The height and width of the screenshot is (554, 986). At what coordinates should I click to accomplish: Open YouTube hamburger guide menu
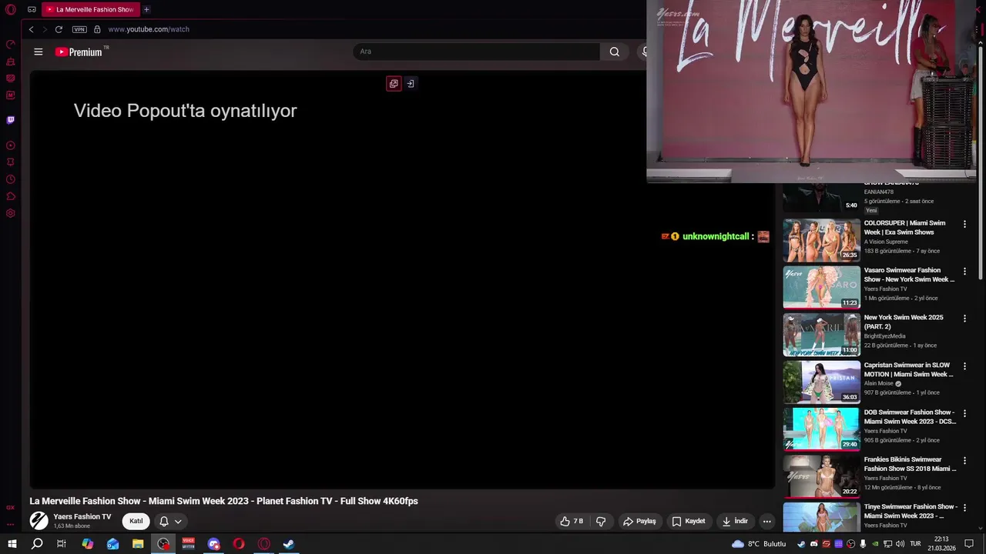click(38, 52)
